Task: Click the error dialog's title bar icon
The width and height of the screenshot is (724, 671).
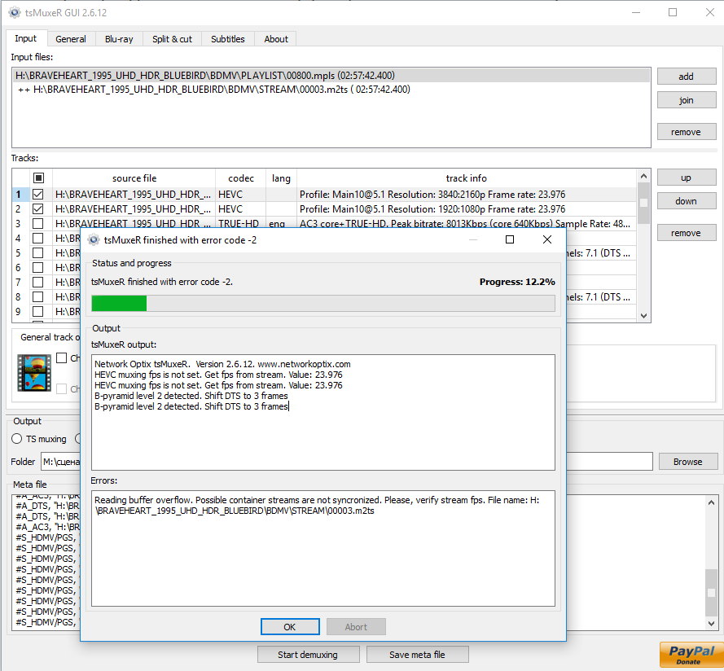Action: point(94,239)
